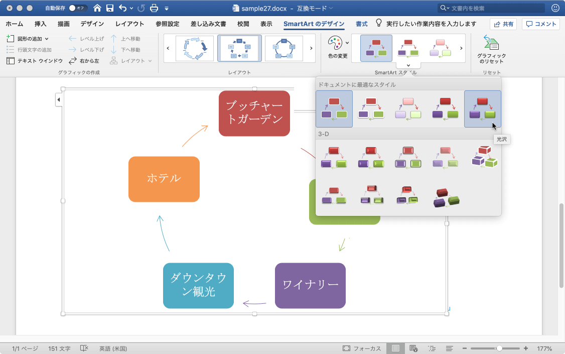The image size is (565, 354).
Task: Collapse the SmartArt styles gallery chevron
Action: coord(408,65)
